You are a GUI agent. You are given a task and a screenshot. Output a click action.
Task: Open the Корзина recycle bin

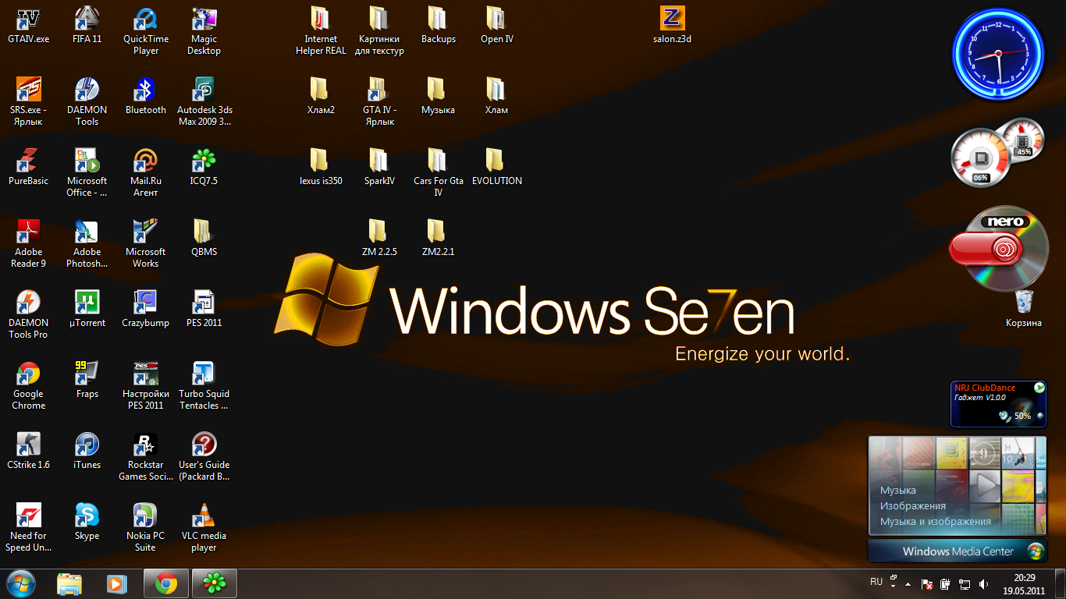click(1024, 309)
